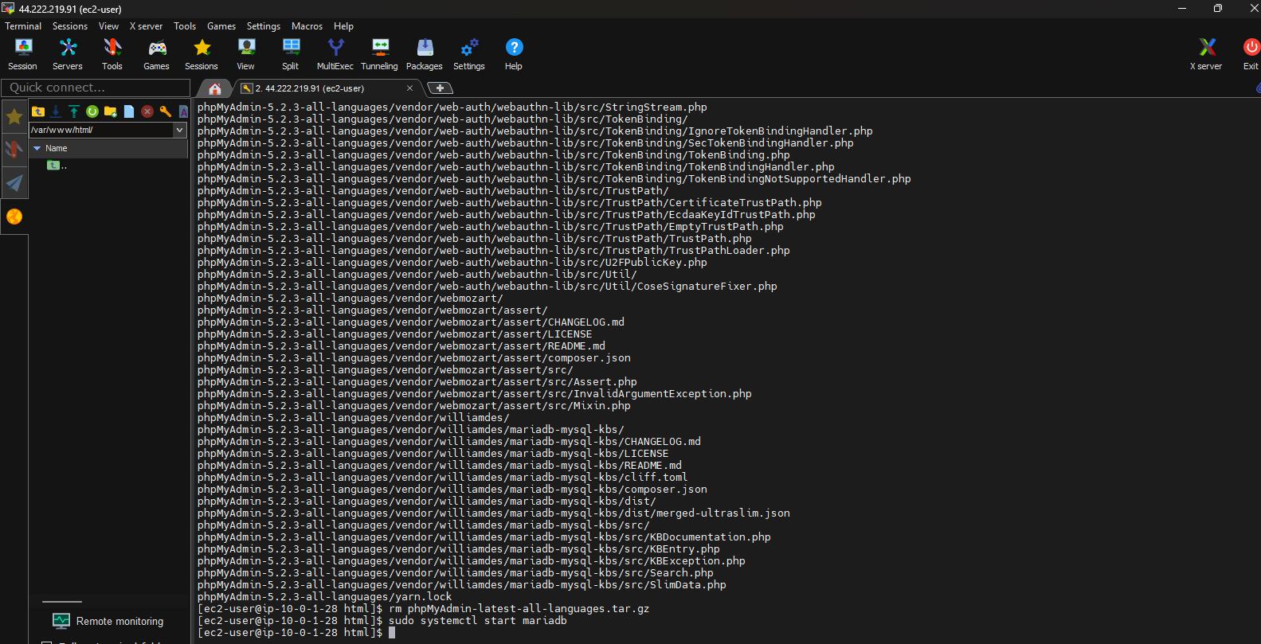The height and width of the screenshot is (644, 1261).
Task: Click the Split toolbar icon
Action: [291, 54]
